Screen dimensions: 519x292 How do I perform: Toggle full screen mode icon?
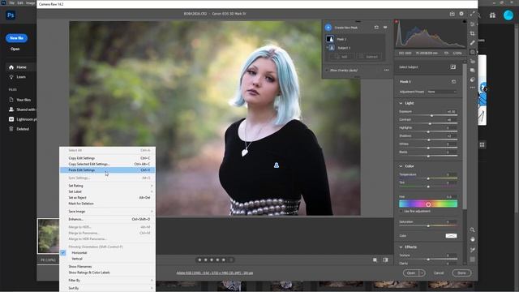pyautogui.click(x=472, y=14)
